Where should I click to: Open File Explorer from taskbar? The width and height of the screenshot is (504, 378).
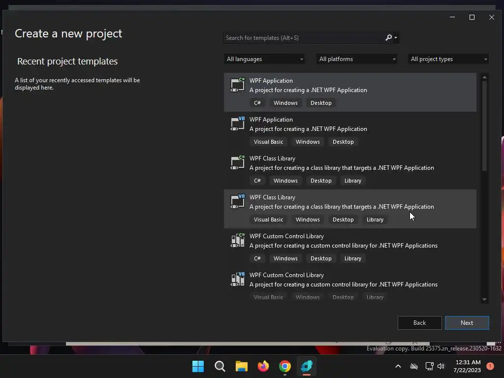tap(241, 366)
